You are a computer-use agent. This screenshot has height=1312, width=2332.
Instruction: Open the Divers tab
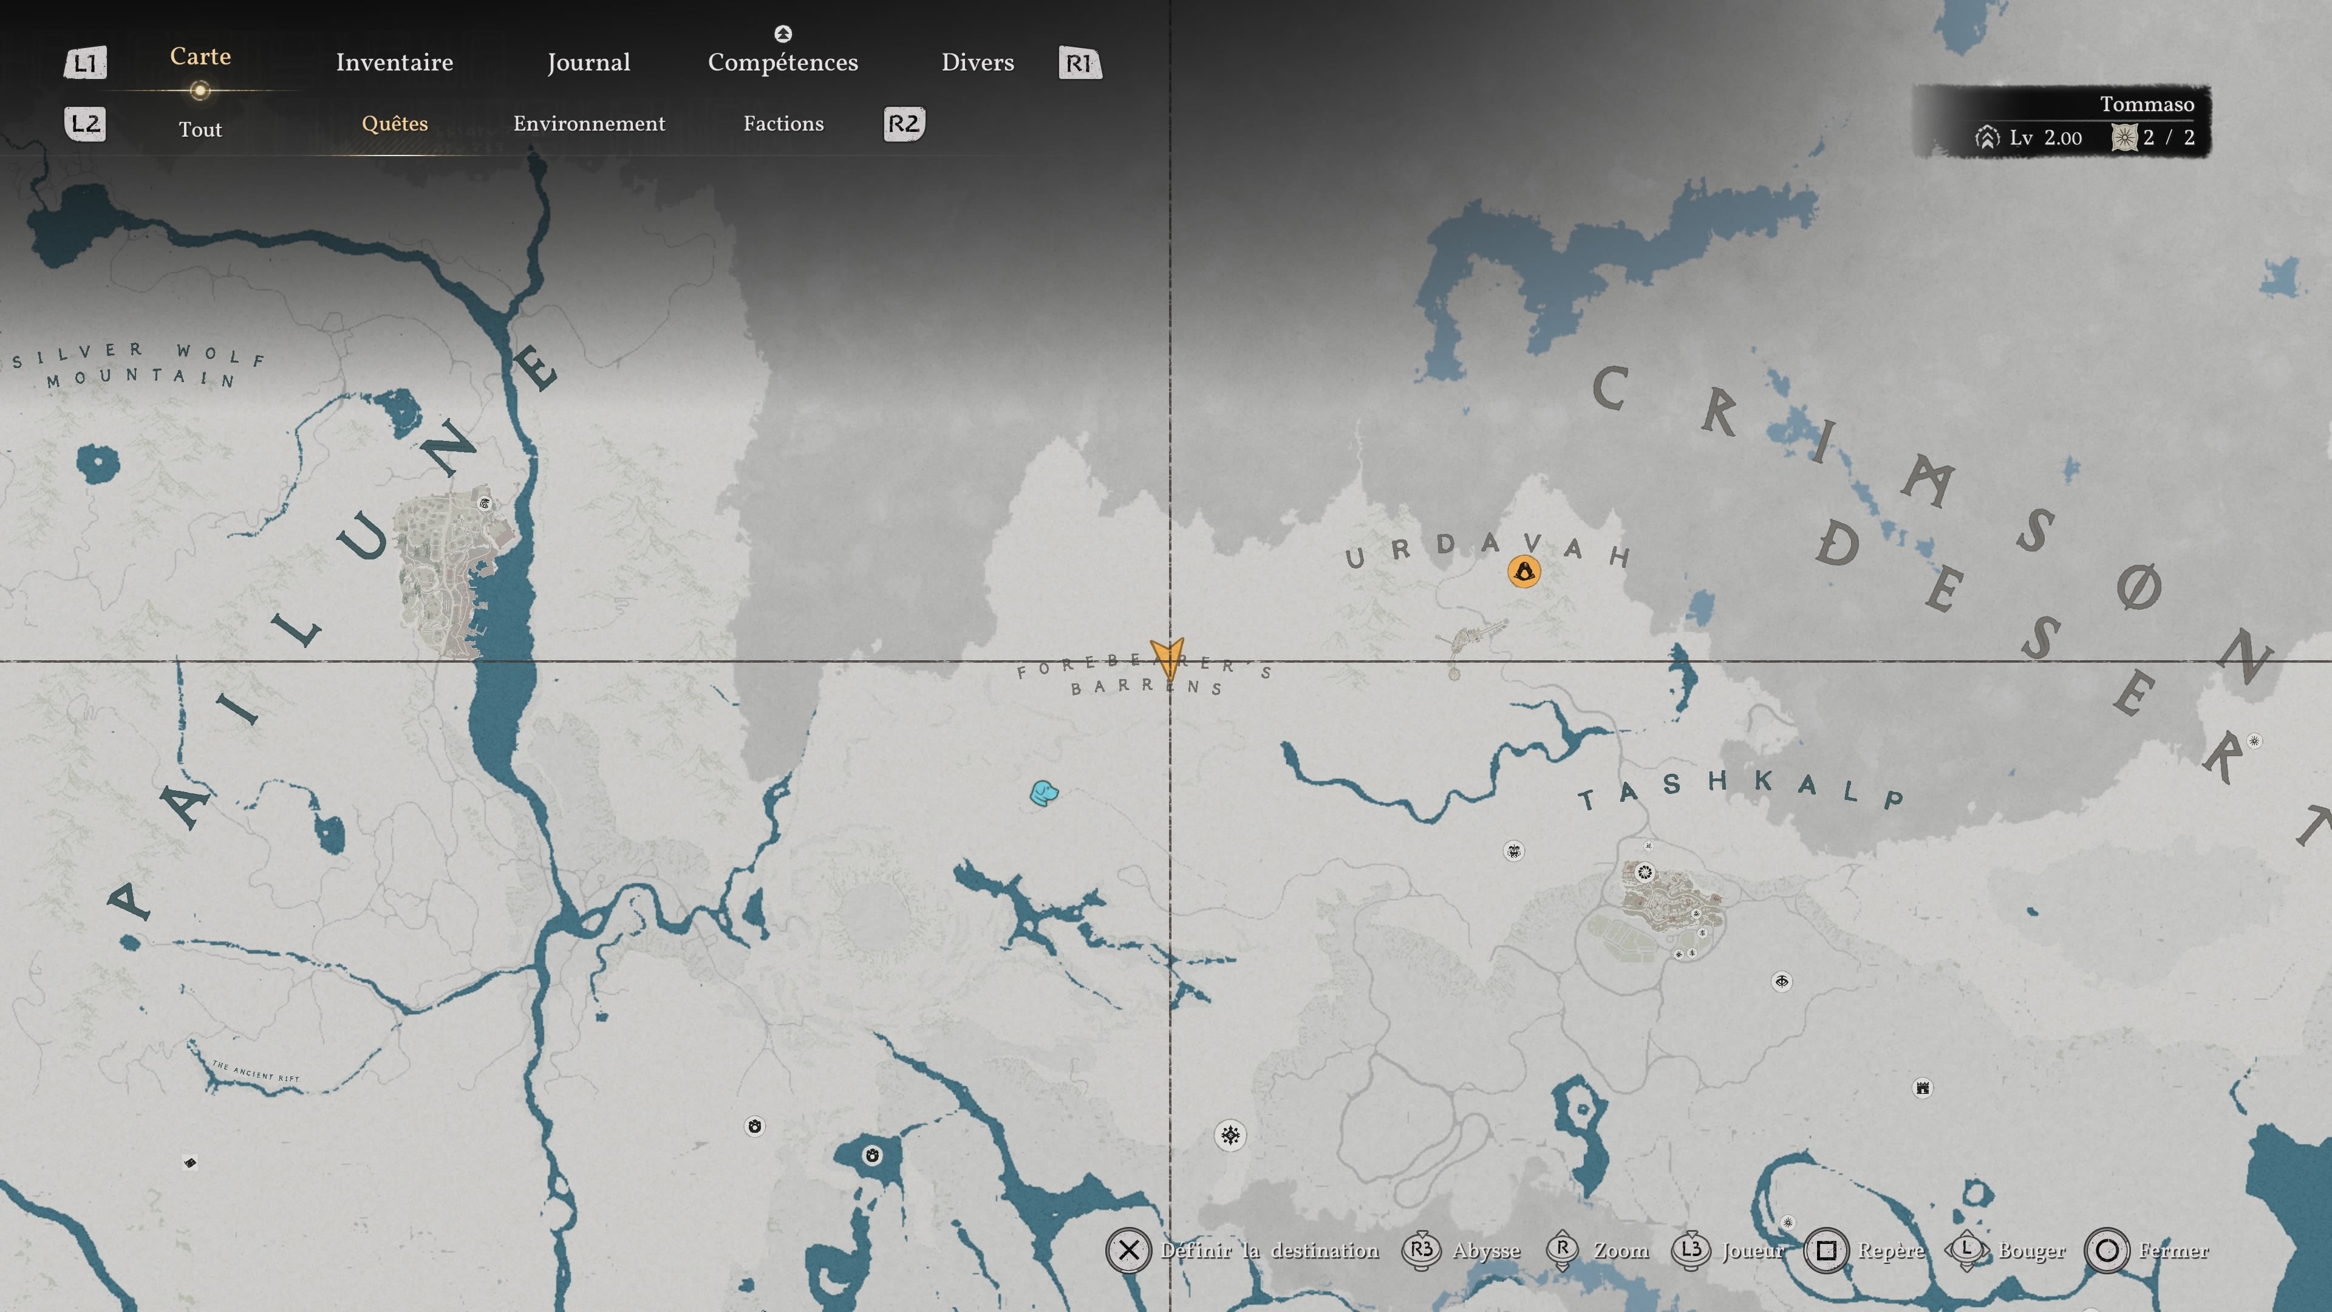[978, 63]
